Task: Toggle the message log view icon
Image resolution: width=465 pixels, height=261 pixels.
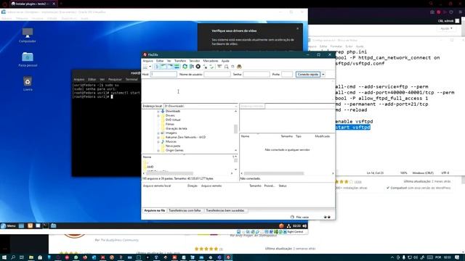Action: 157,67
